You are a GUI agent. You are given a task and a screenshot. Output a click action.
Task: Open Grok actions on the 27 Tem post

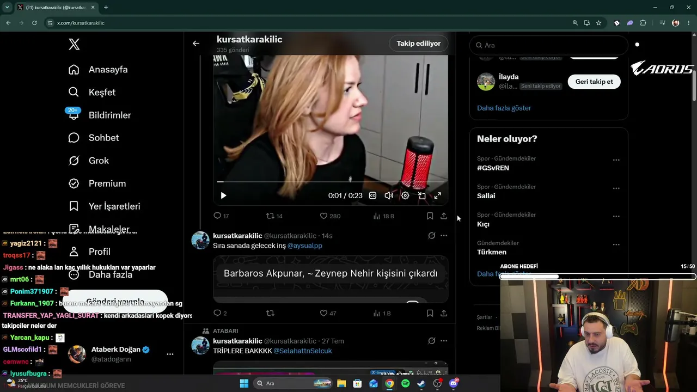[x=431, y=341]
